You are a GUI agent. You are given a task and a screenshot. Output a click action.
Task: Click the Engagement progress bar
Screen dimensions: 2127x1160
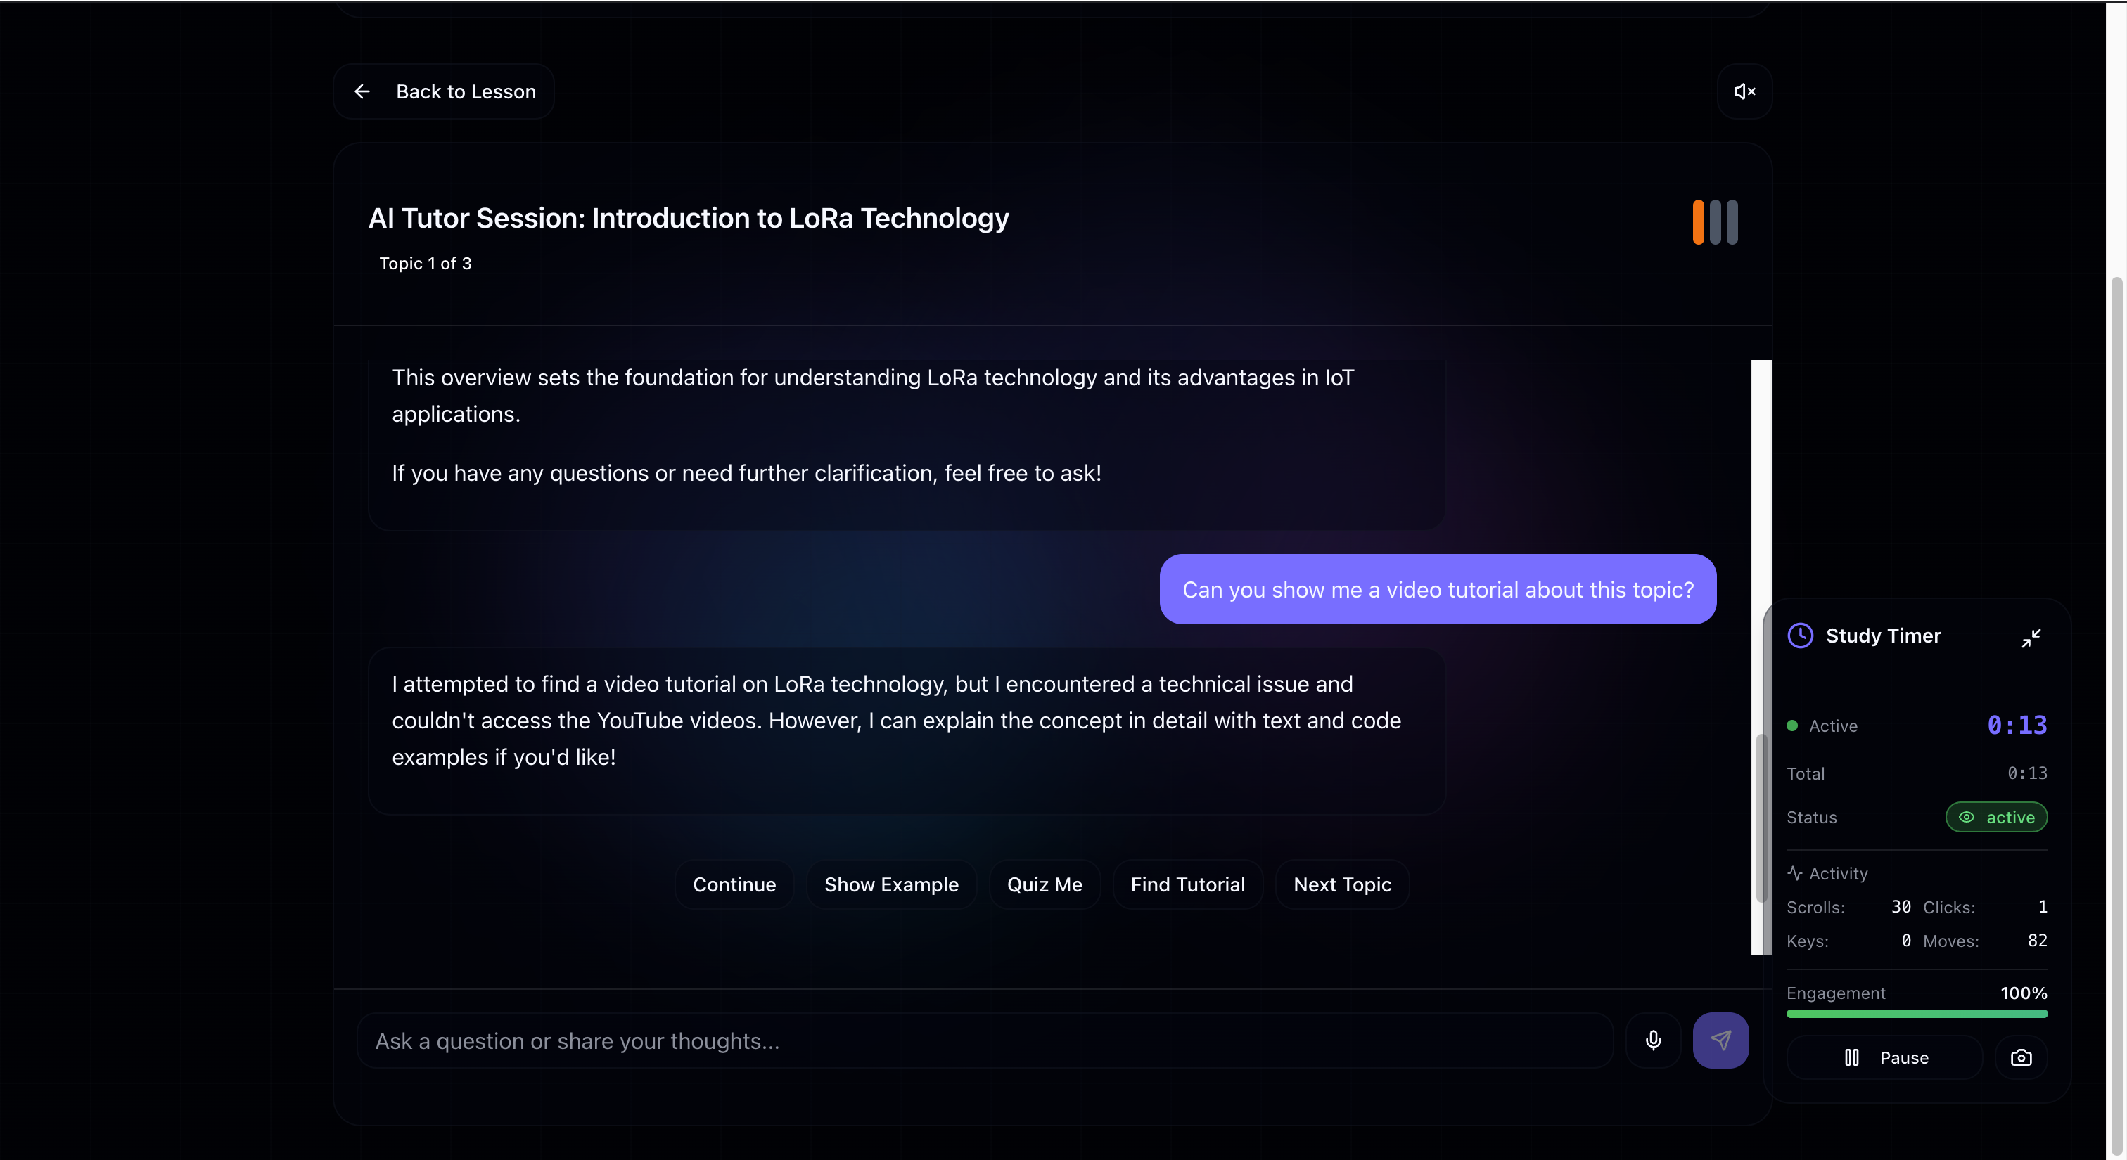pyautogui.click(x=1917, y=1014)
